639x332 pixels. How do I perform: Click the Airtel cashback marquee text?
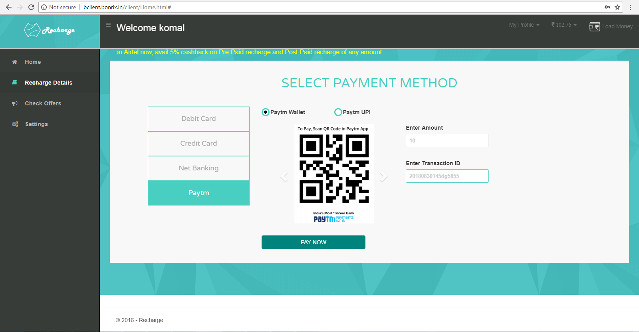(248, 52)
